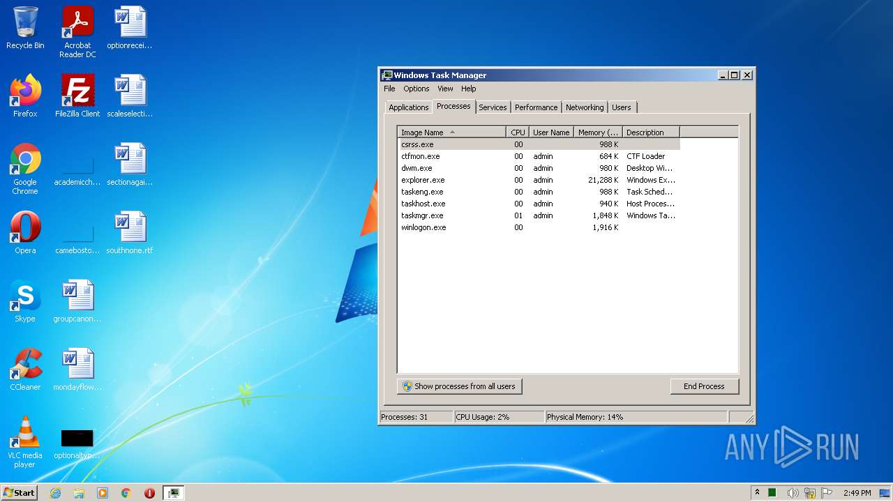Viewport: 893px width, 502px height.
Task: Select the mondayflow... Word document
Action: click(x=77, y=370)
